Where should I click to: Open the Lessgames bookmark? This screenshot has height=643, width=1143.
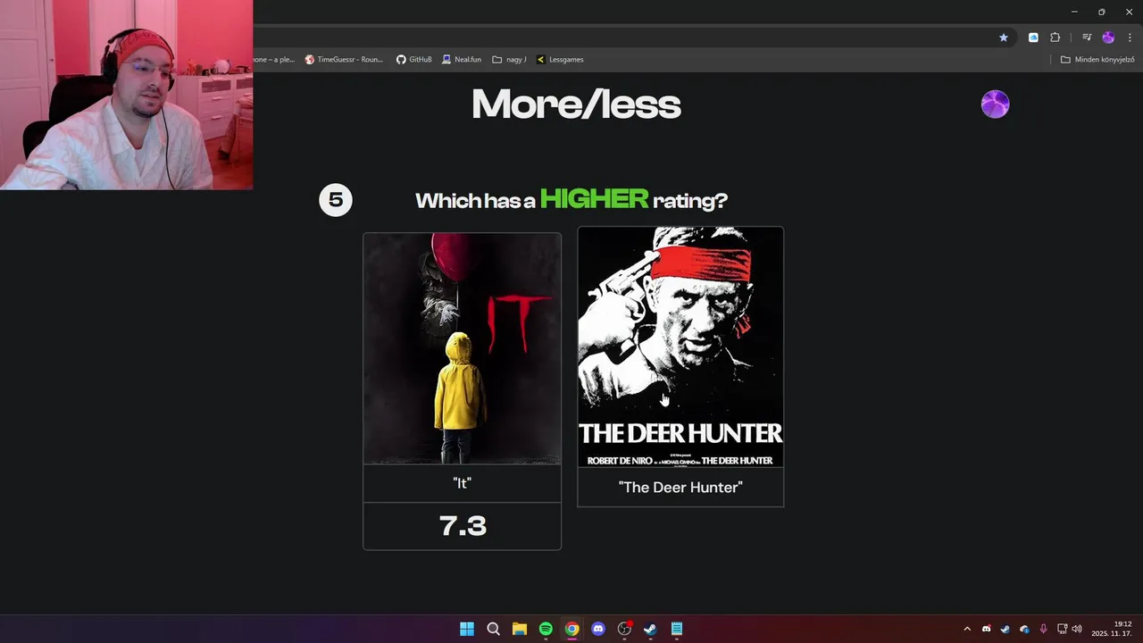pos(560,60)
